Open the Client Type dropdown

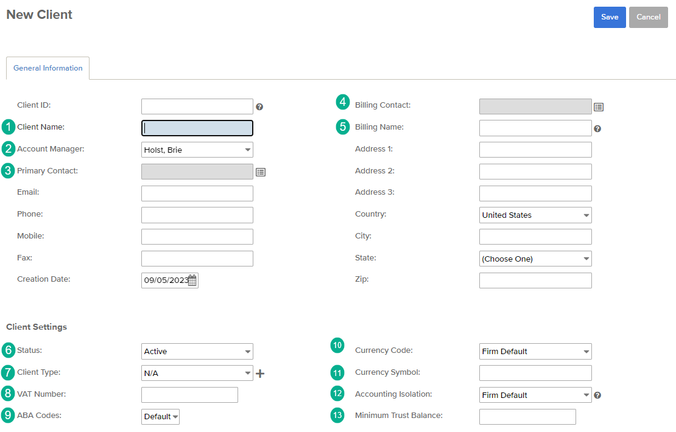coord(197,374)
